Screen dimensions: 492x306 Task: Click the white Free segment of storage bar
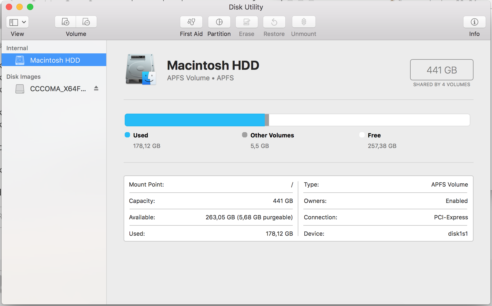369,120
